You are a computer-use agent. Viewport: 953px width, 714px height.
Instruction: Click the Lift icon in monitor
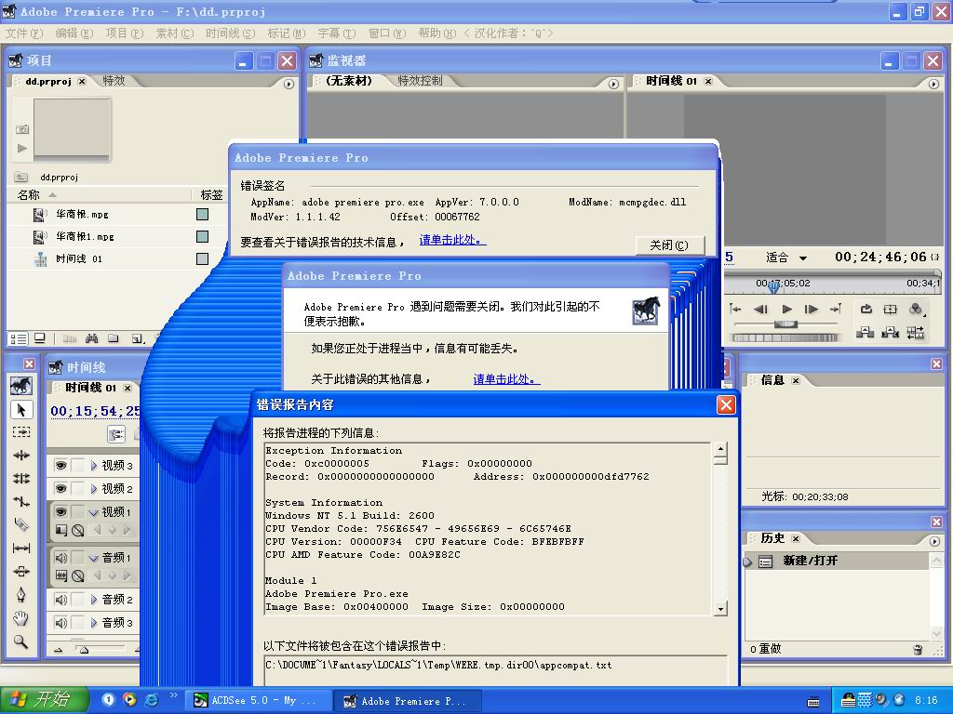click(865, 332)
